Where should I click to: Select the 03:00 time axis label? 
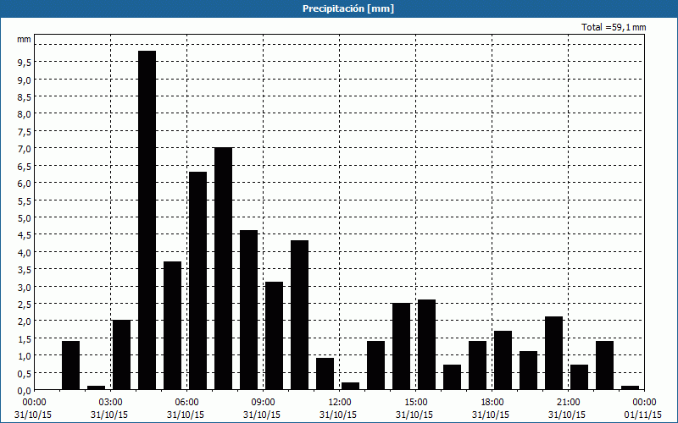(x=110, y=403)
